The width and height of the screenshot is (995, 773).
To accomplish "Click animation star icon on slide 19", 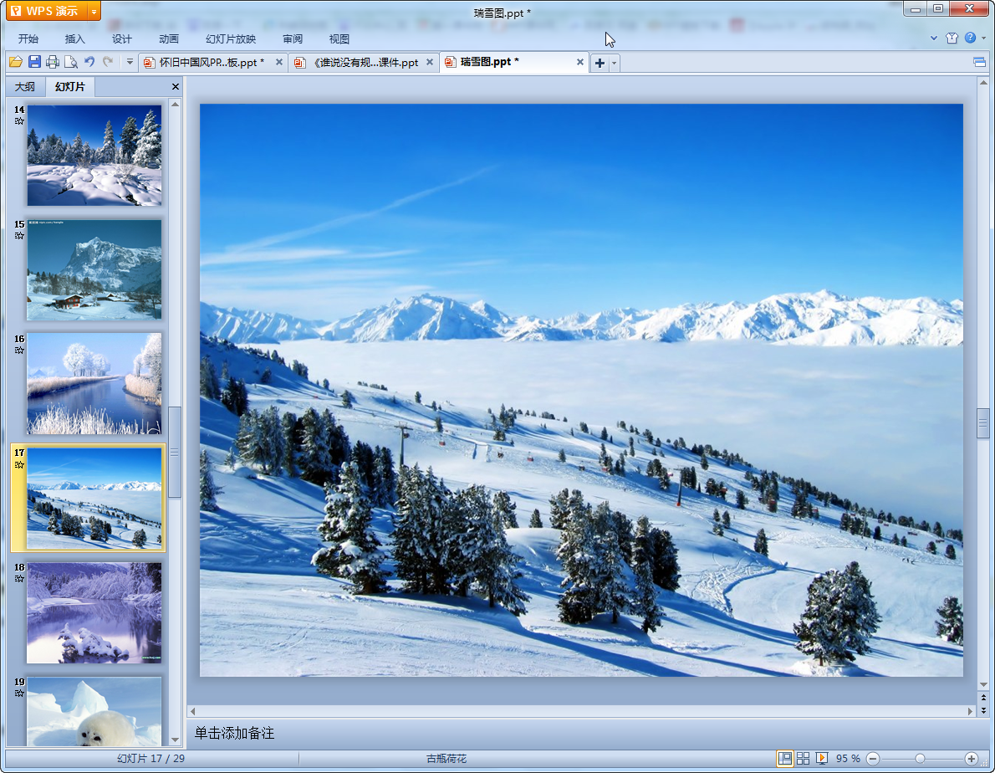I will [x=20, y=694].
